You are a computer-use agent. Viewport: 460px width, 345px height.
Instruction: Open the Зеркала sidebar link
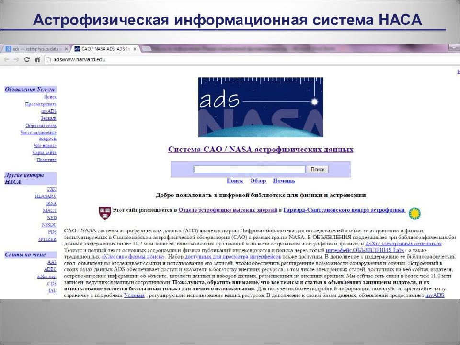click(48, 118)
